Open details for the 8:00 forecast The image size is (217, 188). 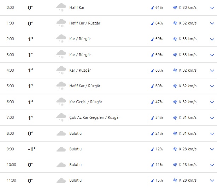(x=212, y=134)
